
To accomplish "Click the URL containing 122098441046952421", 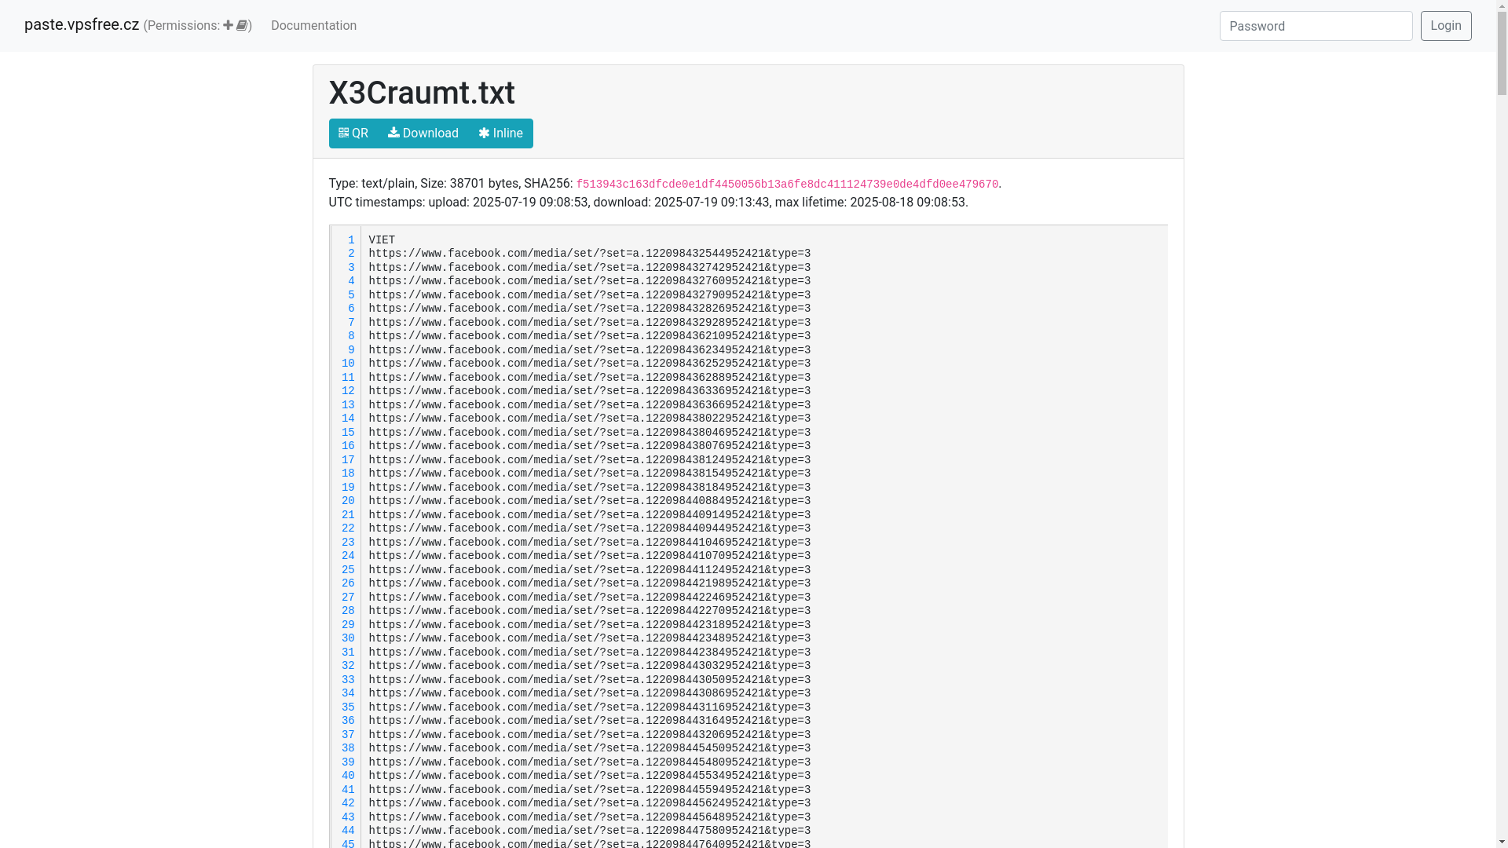I will [x=590, y=543].
